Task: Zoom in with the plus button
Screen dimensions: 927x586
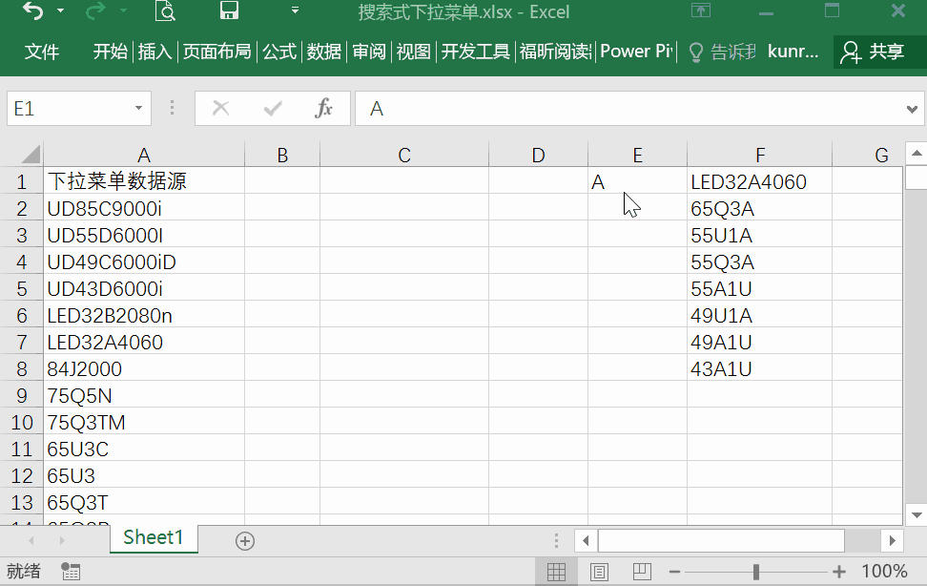Action: click(838, 572)
